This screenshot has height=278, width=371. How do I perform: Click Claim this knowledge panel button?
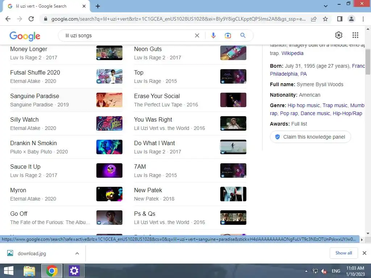(310, 137)
